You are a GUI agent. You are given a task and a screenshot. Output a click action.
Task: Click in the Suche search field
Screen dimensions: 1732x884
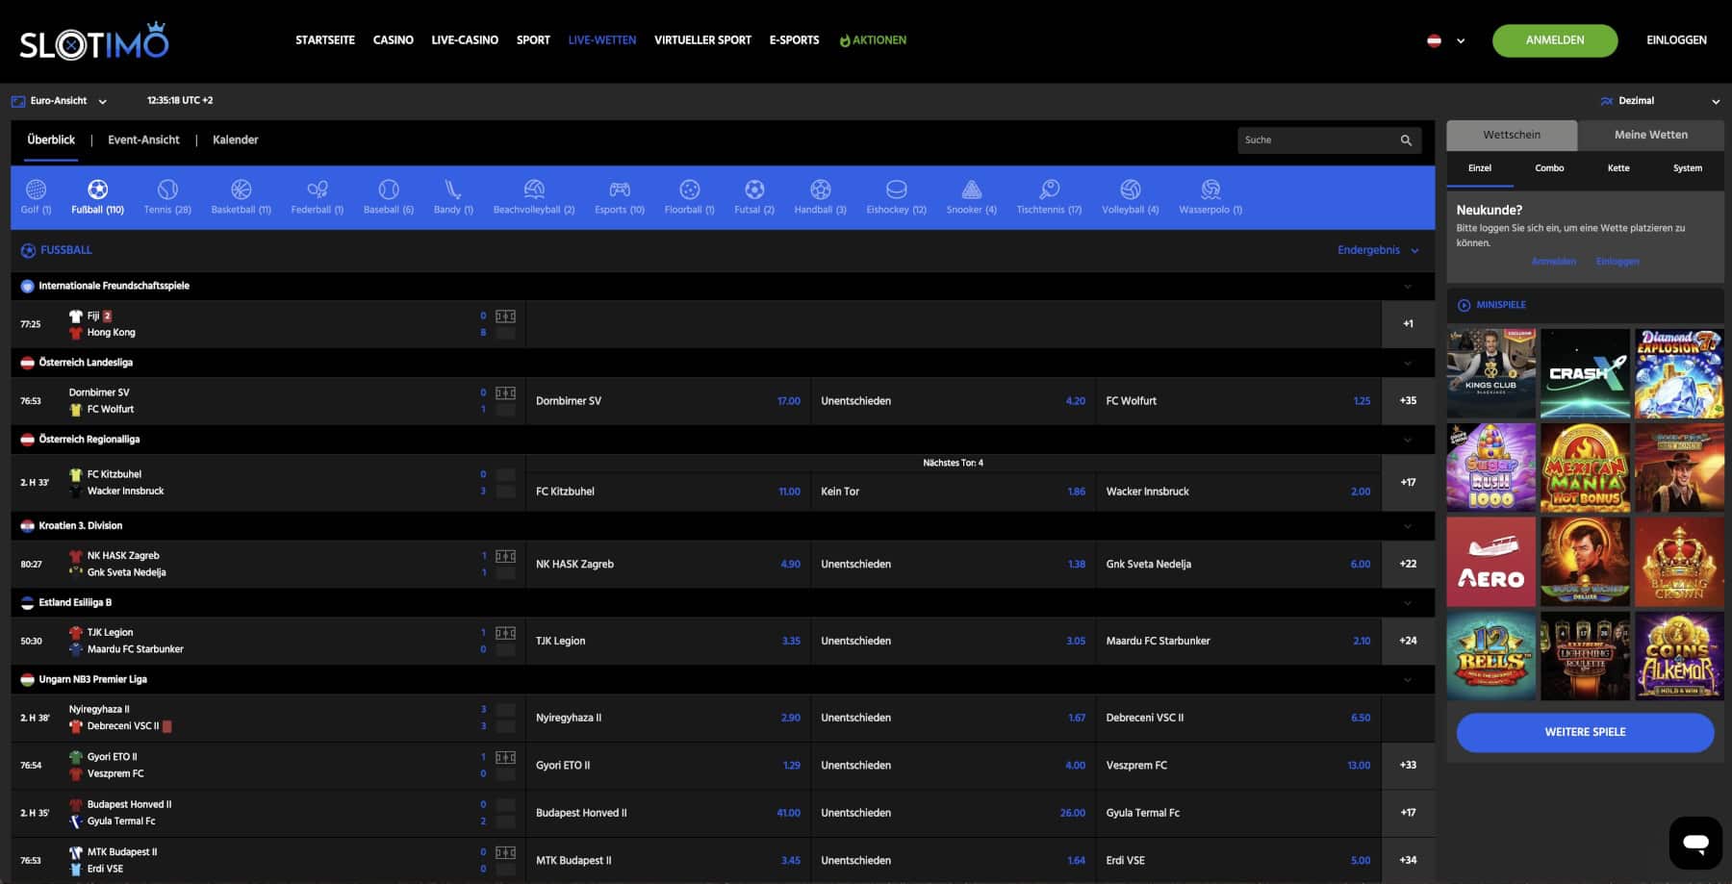click(x=1316, y=140)
